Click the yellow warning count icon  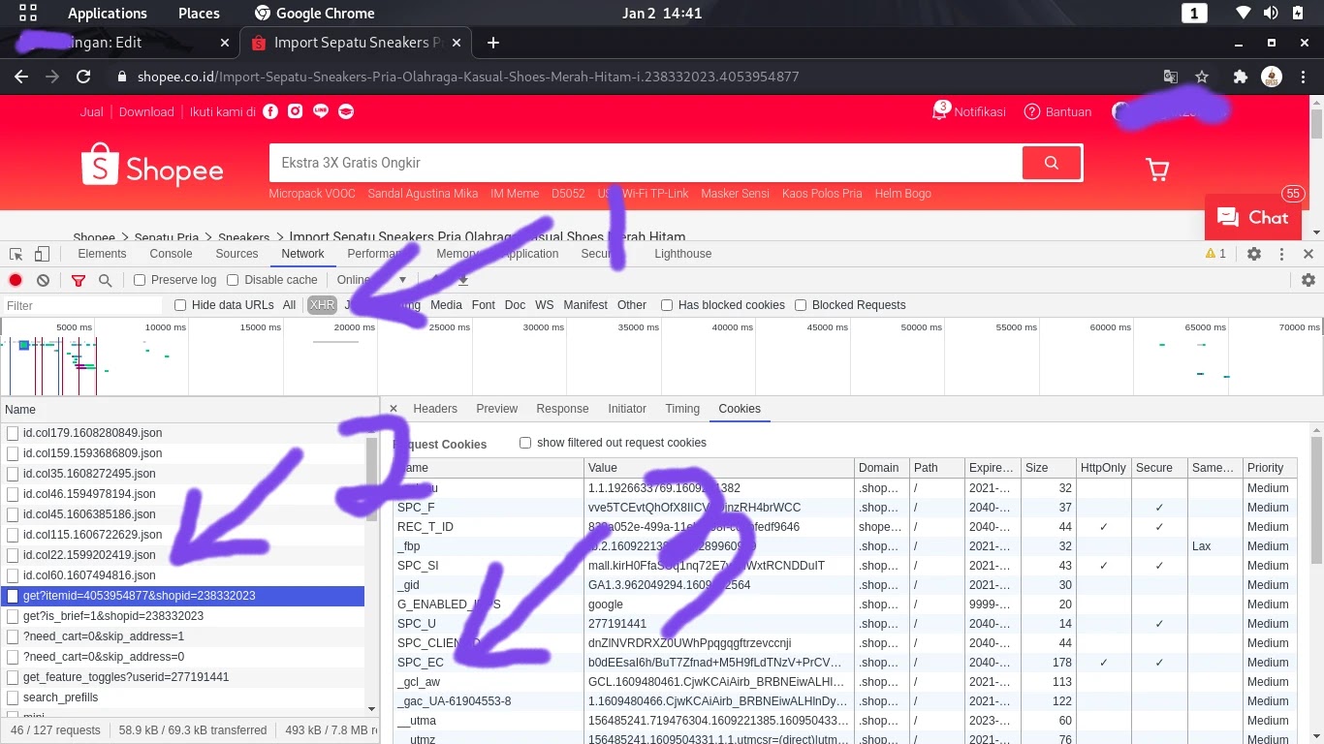point(1215,254)
